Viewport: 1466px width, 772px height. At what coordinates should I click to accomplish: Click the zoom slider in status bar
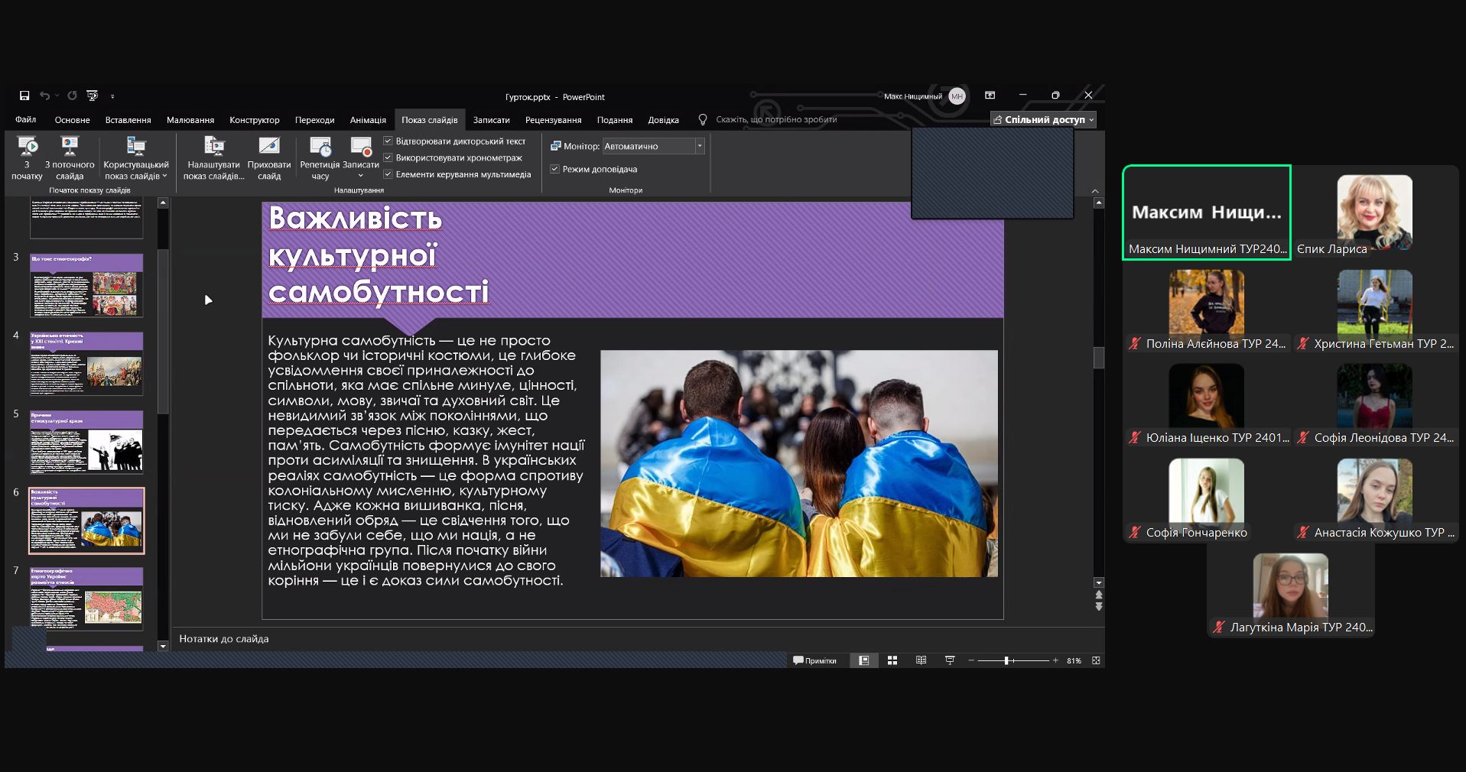click(x=1007, y=660)
